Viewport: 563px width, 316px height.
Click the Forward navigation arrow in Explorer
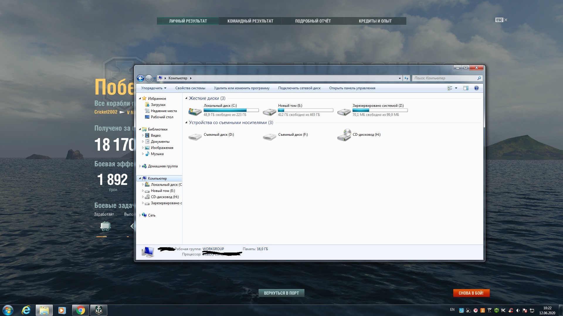149,78
